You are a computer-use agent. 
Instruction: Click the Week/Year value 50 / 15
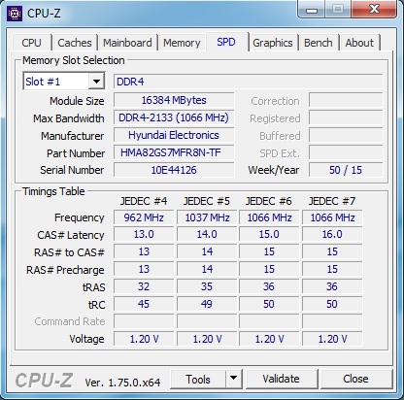click(346, 170)
